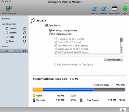Toggle the My Top Rated playlist checkbox

click(x=56, y=52)
